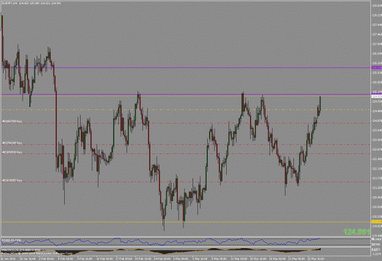Click the black oscillator histogram with the orange line

[161, 251]
